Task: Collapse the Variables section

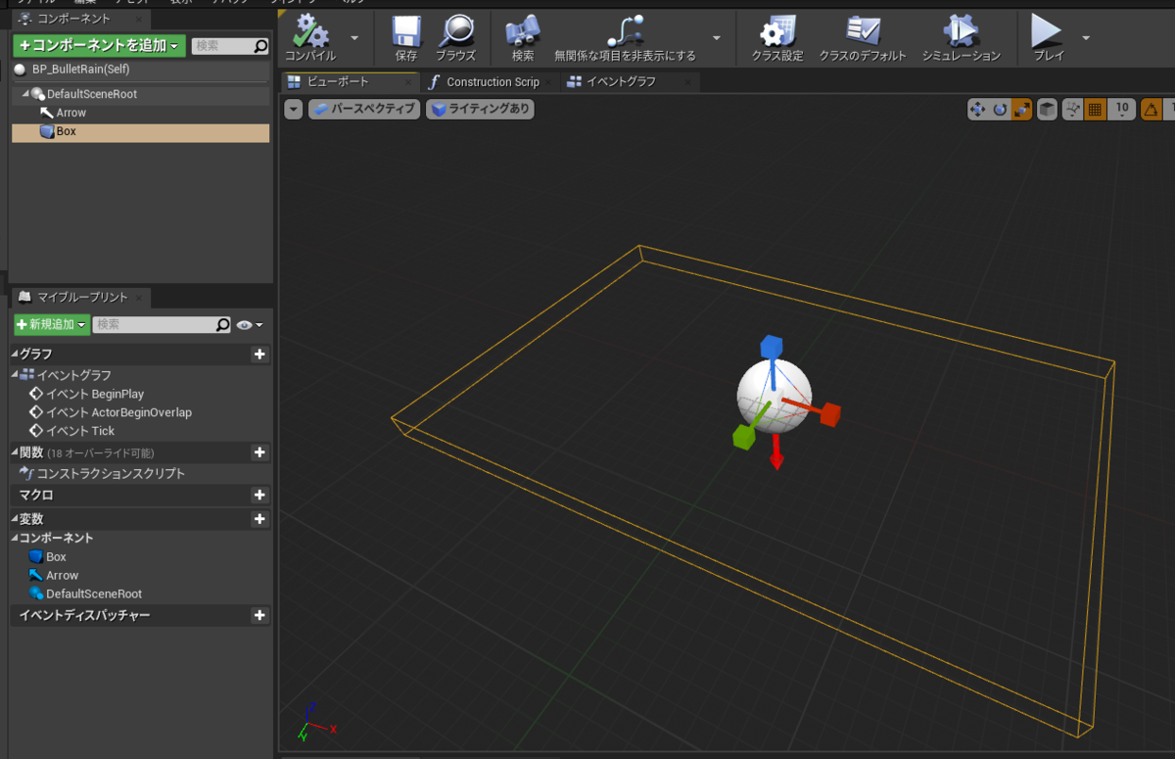Action: (15, 519)
